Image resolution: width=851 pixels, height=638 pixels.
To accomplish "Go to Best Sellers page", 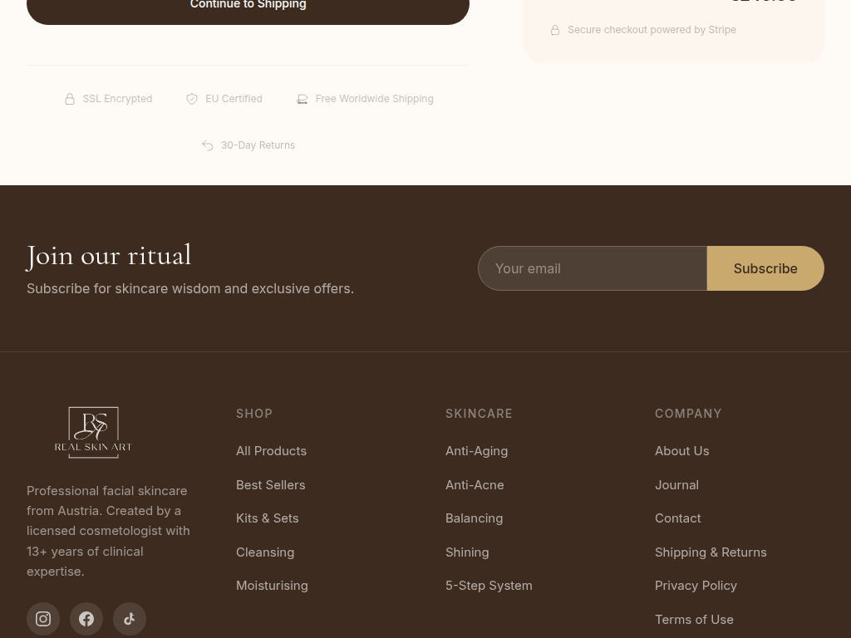I will click(x=270, y=485).
